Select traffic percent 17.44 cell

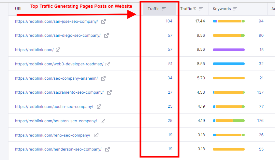[200, 21]
